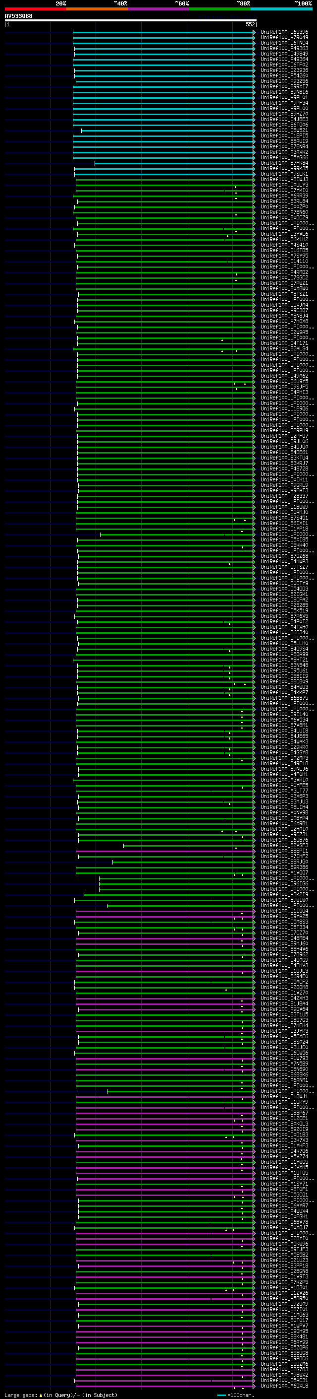Screen dimensions: 317x1399
Task: Choose the UniRef100_A7EN60 entry
Action: coord(284,212)
